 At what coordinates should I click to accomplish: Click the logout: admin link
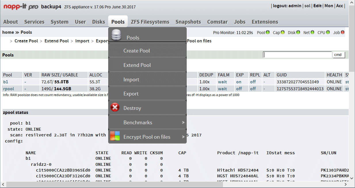click(287, 6)
